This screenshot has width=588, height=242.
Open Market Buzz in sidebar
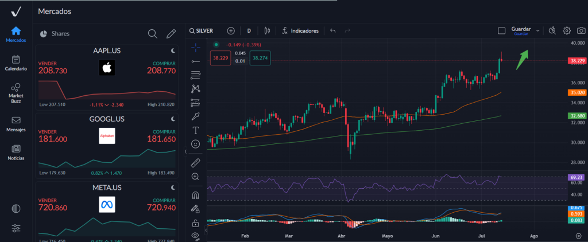[x=16, y=93]
